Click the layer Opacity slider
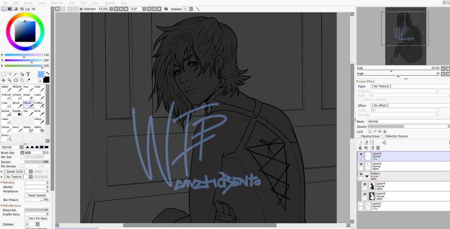The height and width of the screenshot is (229, 450). [x=408, y=127]
